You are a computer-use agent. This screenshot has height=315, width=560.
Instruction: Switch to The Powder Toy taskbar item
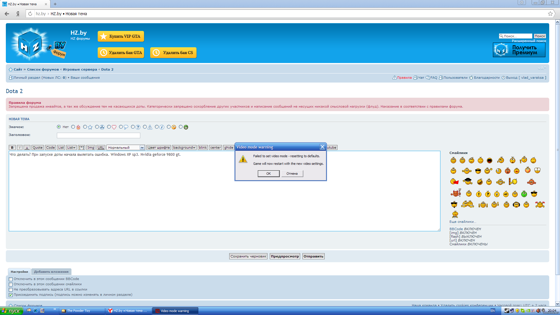(82, 311)
